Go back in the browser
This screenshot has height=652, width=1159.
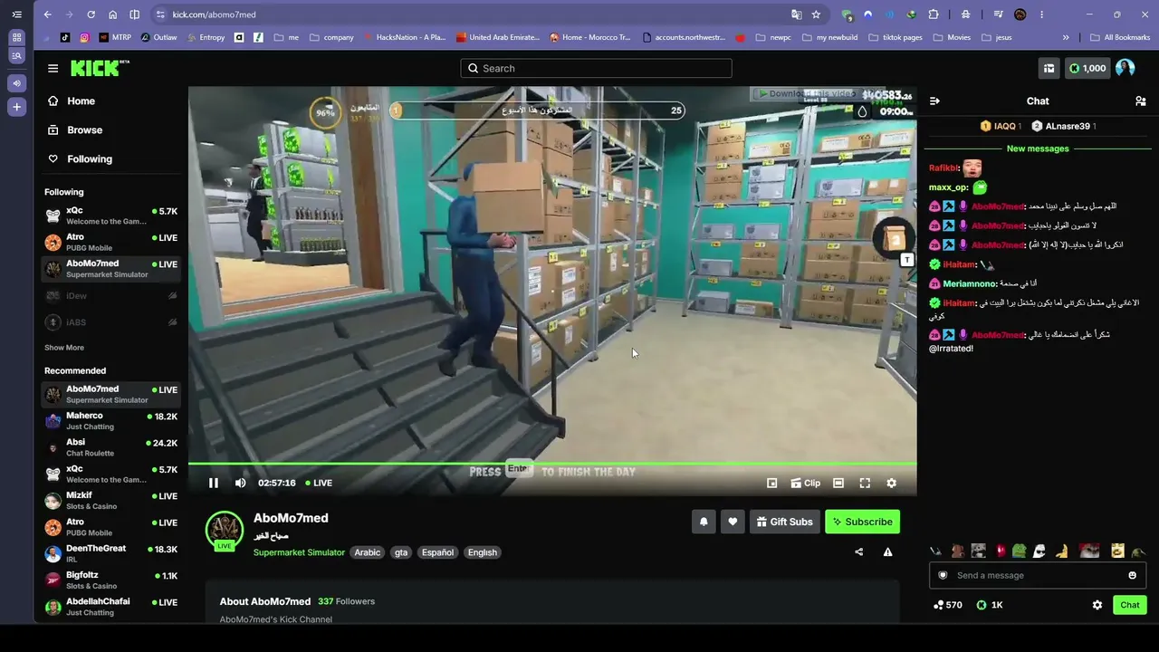(48, 14)
